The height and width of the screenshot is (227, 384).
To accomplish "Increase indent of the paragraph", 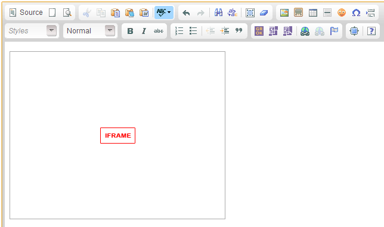I will (x=225, y=31).
